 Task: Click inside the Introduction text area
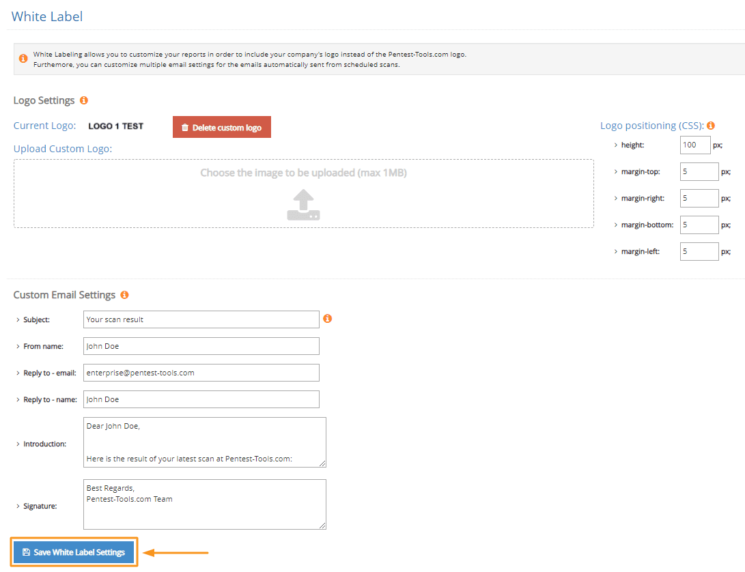(205, 442)
